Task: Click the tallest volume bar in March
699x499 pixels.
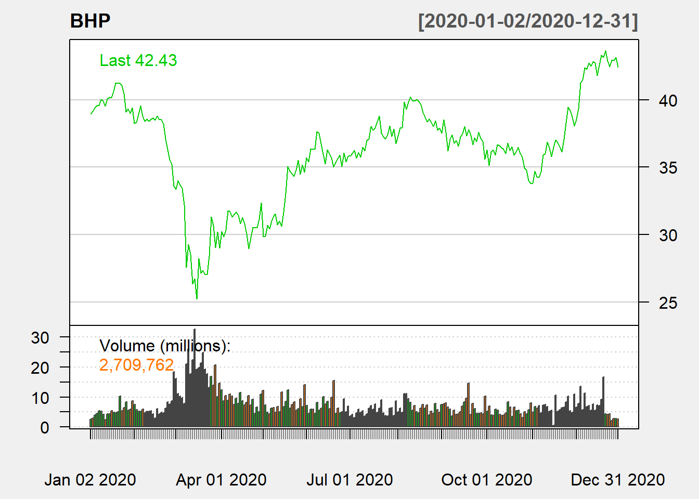Action: (195, 378)
